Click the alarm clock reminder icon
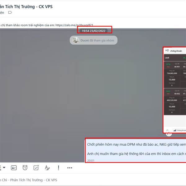Screen dimensions: 186x186 click(x=25, y=168)
